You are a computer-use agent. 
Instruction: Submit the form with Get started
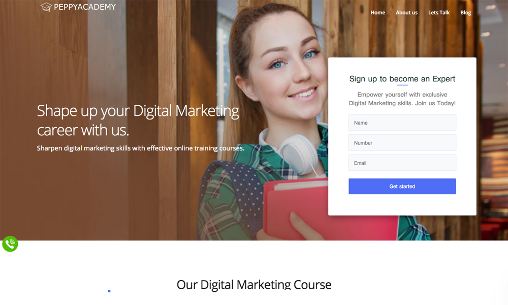click(402, 187)
